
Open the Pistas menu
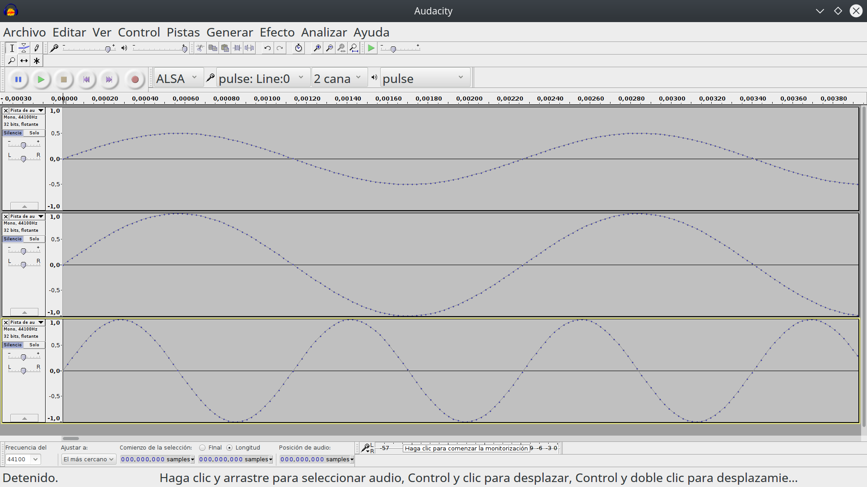click(183, 32)
